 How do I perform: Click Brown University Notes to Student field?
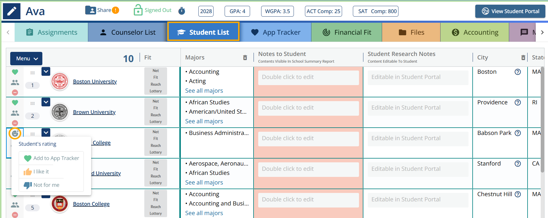(x=308, y=108)
